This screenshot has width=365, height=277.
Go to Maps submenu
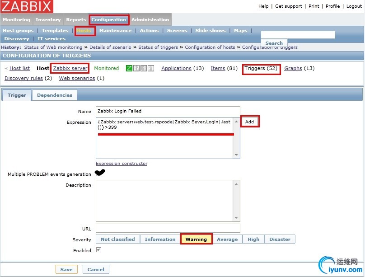241,30
